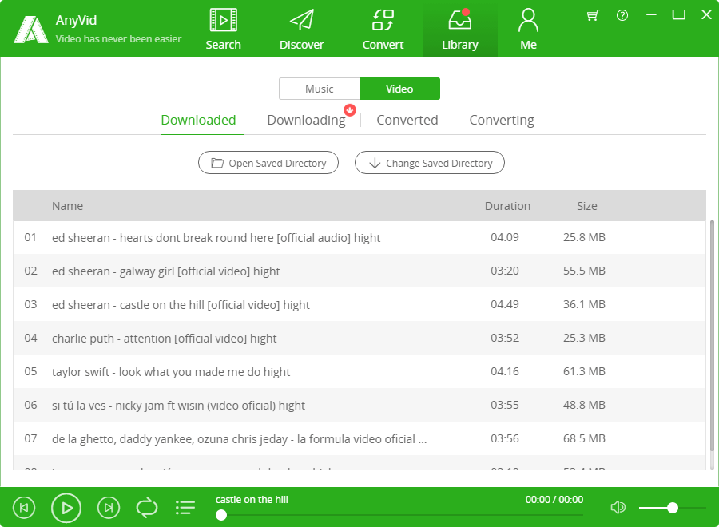Play the current video
This screenshot has width=719, height=527.
(66, 508)
